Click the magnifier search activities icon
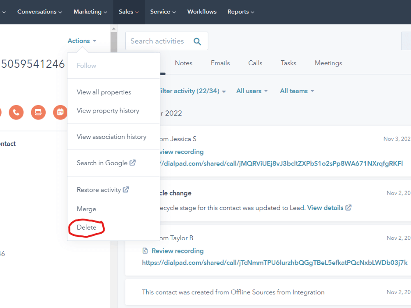Image resolution: width=411 pixels, height=308 pixels. point(197,41)
